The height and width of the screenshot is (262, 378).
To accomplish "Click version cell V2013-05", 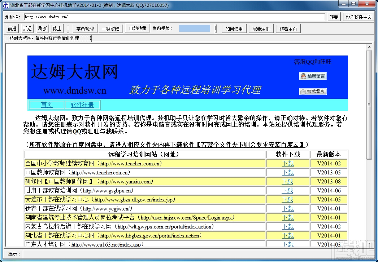I will click(x=329, y=173).
